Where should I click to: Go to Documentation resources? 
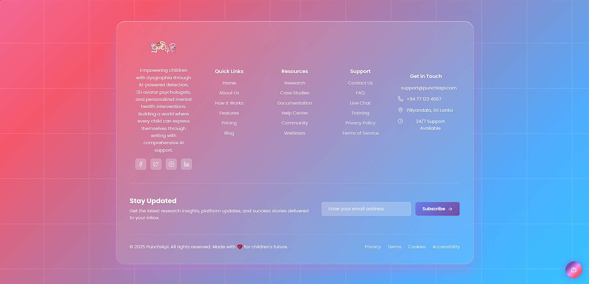pos(294,103)
